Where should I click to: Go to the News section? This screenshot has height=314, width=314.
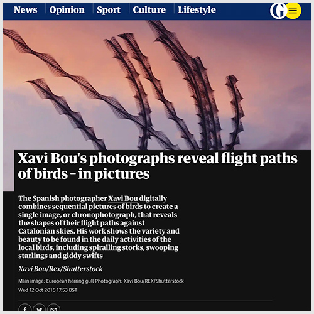(25, 10)
